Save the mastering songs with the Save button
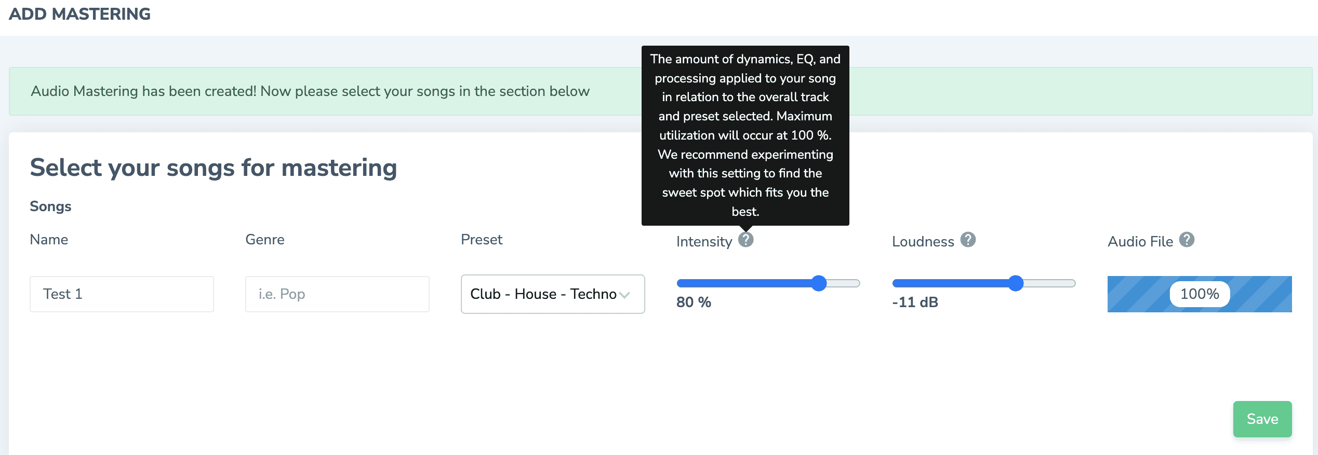Viewport: 1318px width, 455px height. (1262, 419)
